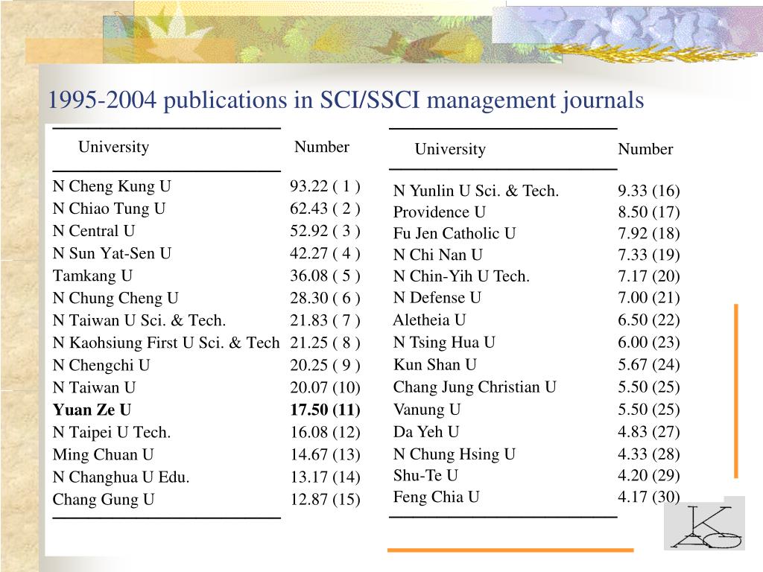Select 'N Chengchi U' entry
Screen dimensions: 763x572
coord(101,365)
